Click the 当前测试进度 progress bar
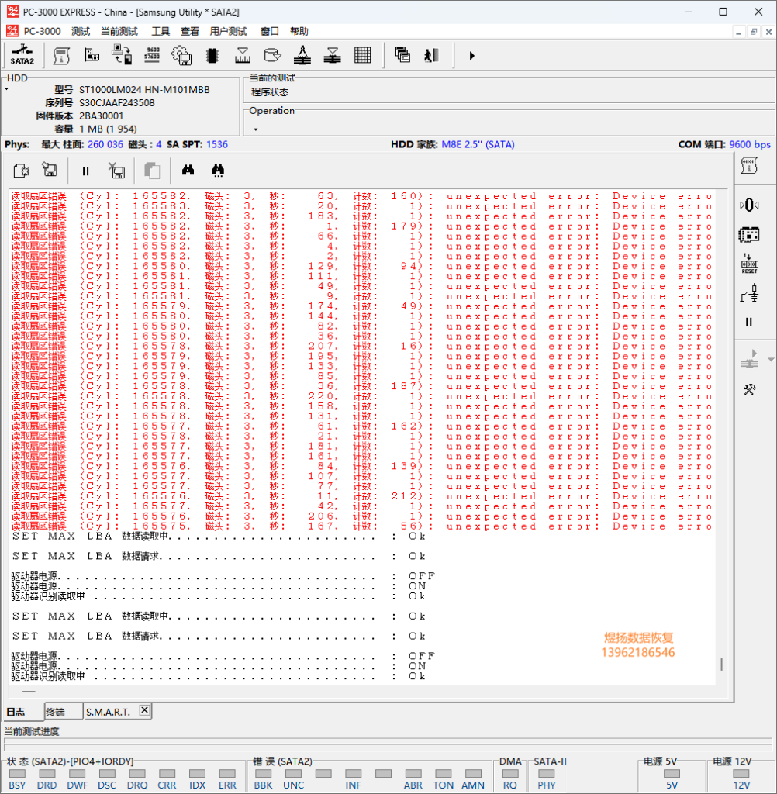Viewport: 777px width, 794px height. (388, 745)
